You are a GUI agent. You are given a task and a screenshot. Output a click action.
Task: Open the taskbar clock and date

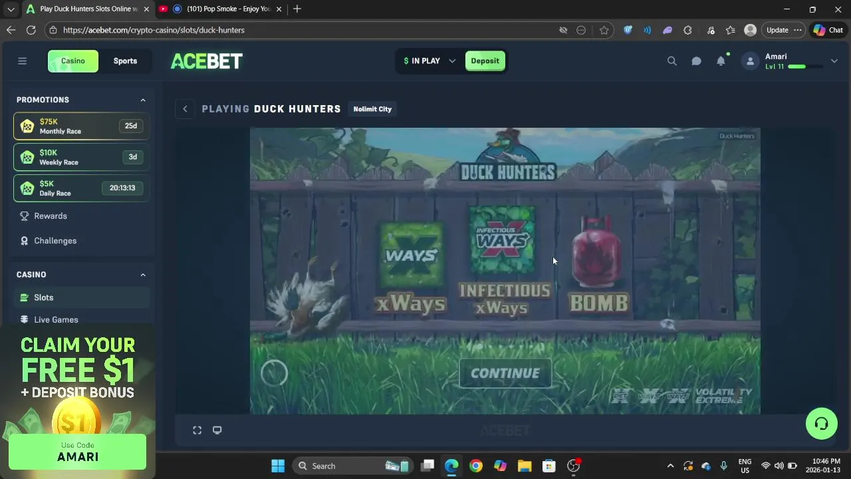822,466
